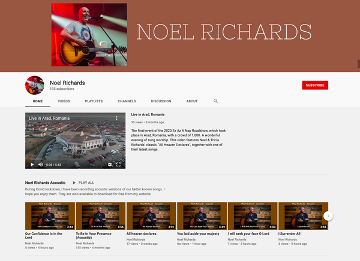This screenshot has height=261, width=360.
Task: Mute the video with speaker icon
Action: (x=41, y=165)
